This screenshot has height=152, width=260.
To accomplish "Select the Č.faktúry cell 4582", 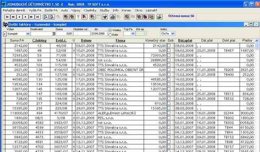I will (x=39, y=122).
